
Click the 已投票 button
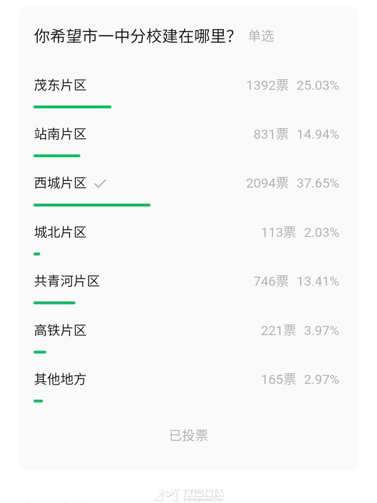[188, 436]
